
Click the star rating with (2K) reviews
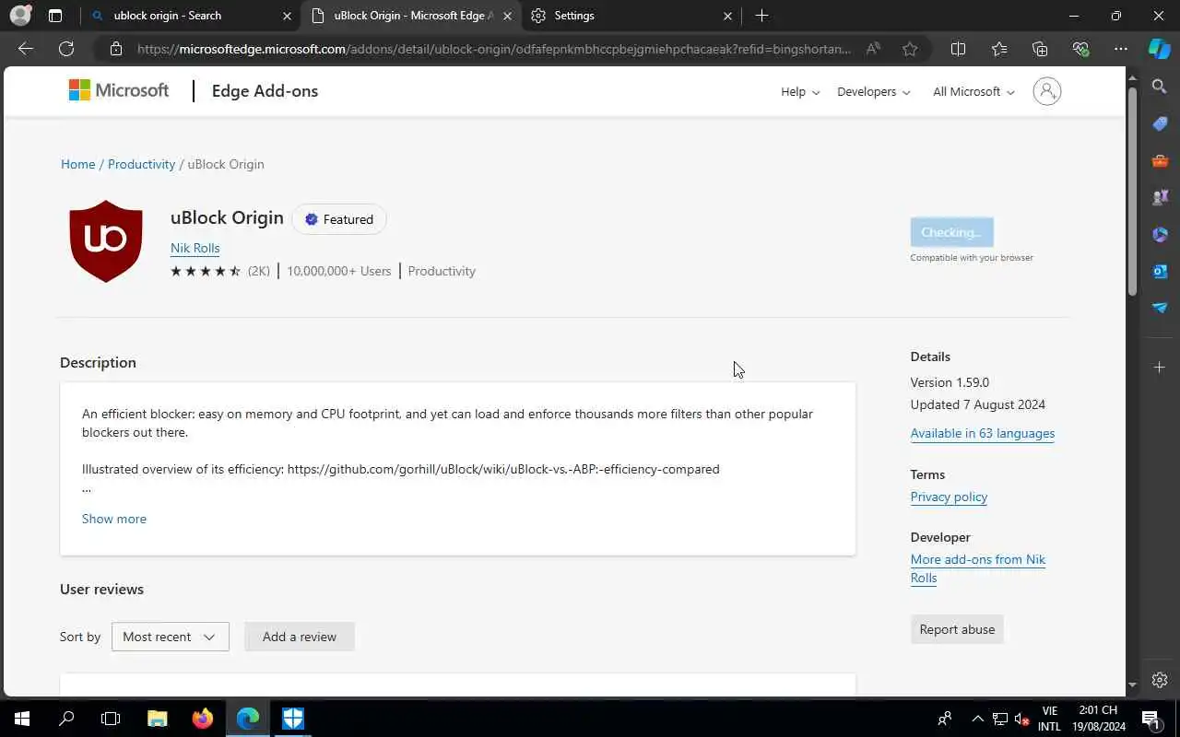click(x=220, y=271)
